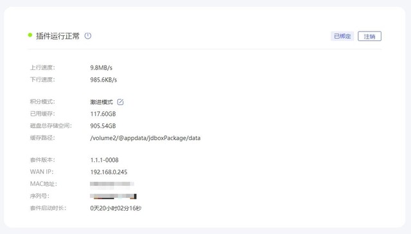Edit the 激进模式 points mode
411x234 pixels.
(120, 102)
